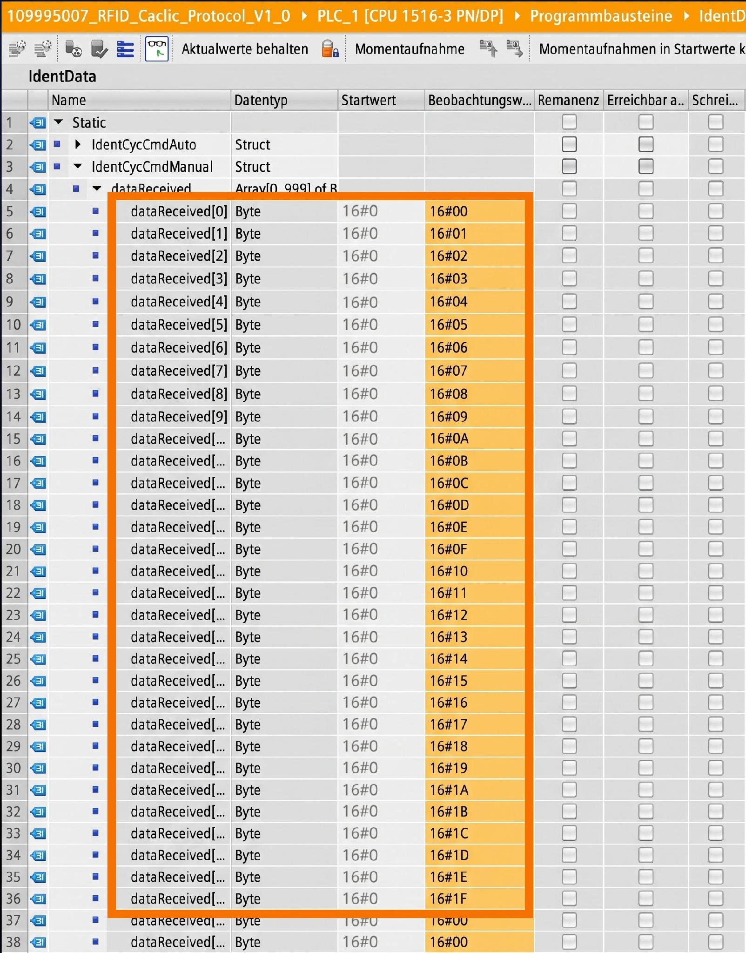Click the breadcrumb arrow after PLC_1
Viewport: 746px width, 953px height.
[x=517, y=16]
